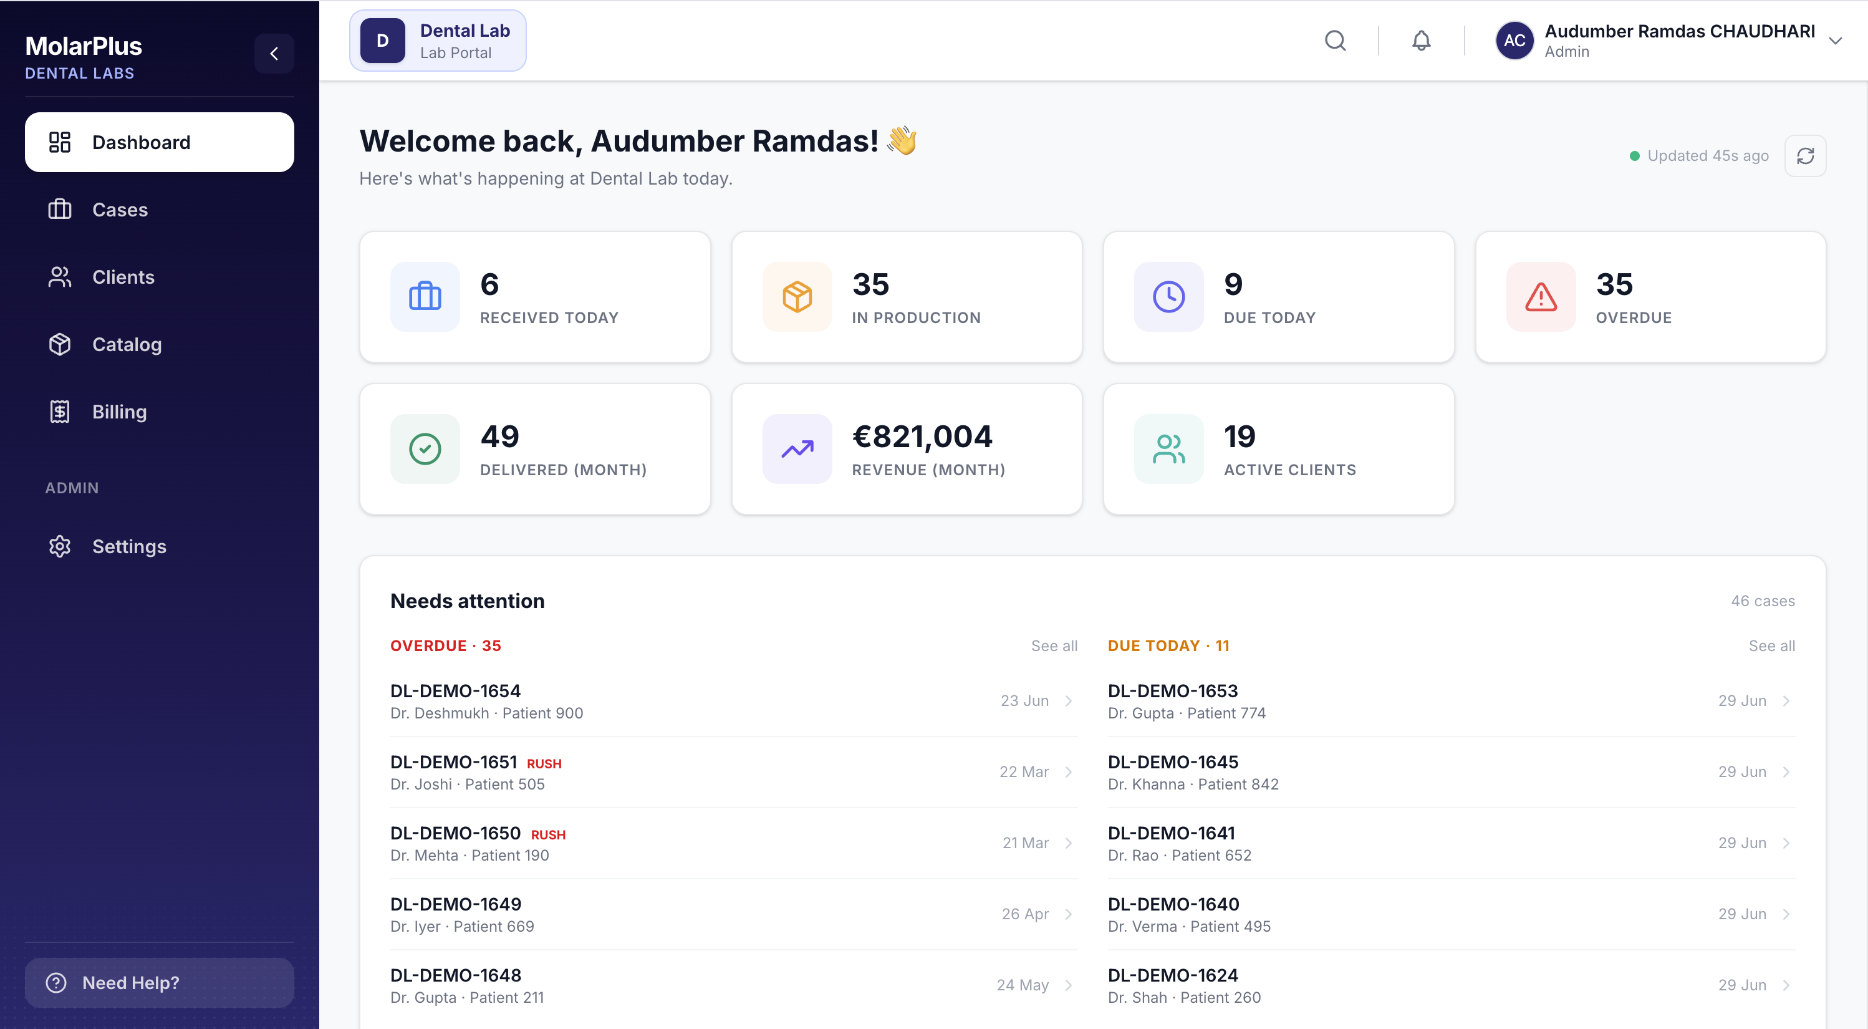Screen dimensions: 1868x1029
Task: Expand the Audumber Ramdas user menu chevron
Action: [1834, 41]
